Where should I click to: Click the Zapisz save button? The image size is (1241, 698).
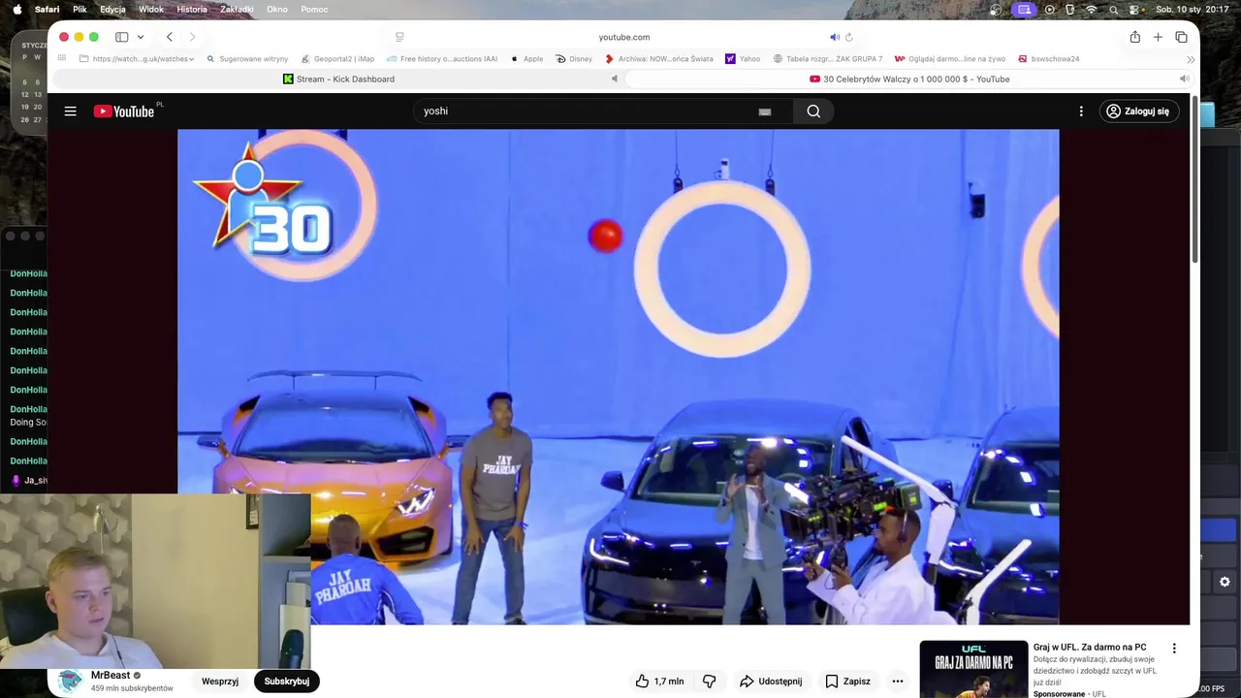pyautogui.click(x=847, y=682)
